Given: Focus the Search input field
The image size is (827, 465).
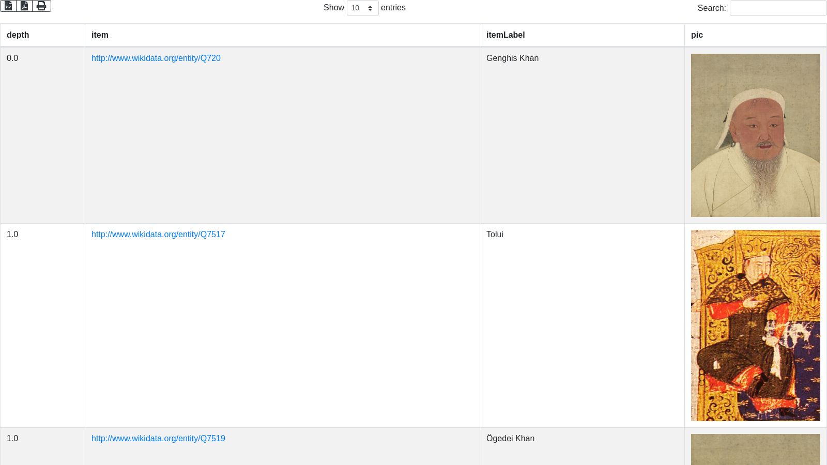Looking at the screenshot, I should tap(778, 8).
